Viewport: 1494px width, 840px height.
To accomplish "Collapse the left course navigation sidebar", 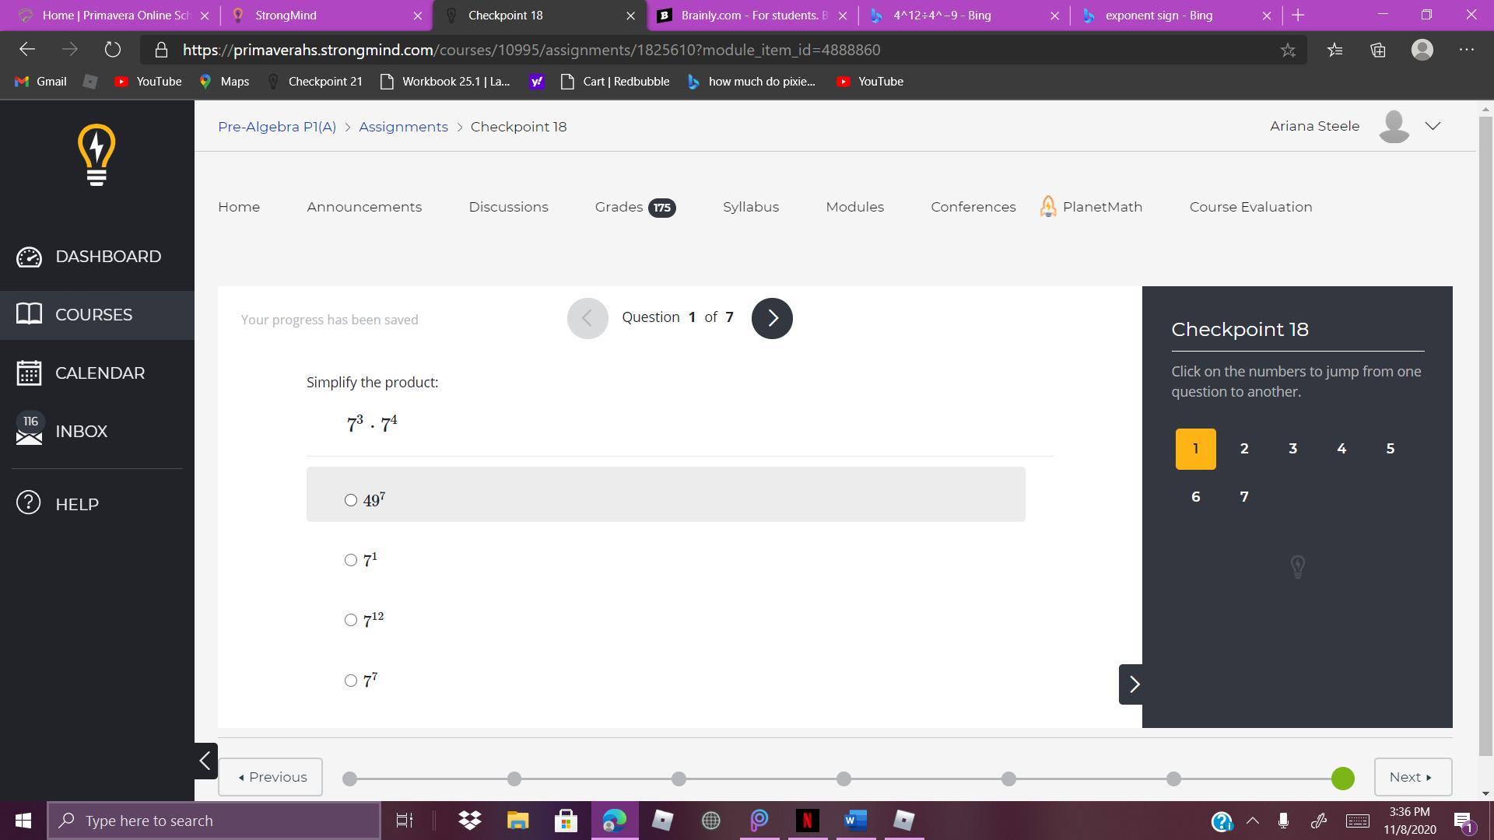I will 205,761.
